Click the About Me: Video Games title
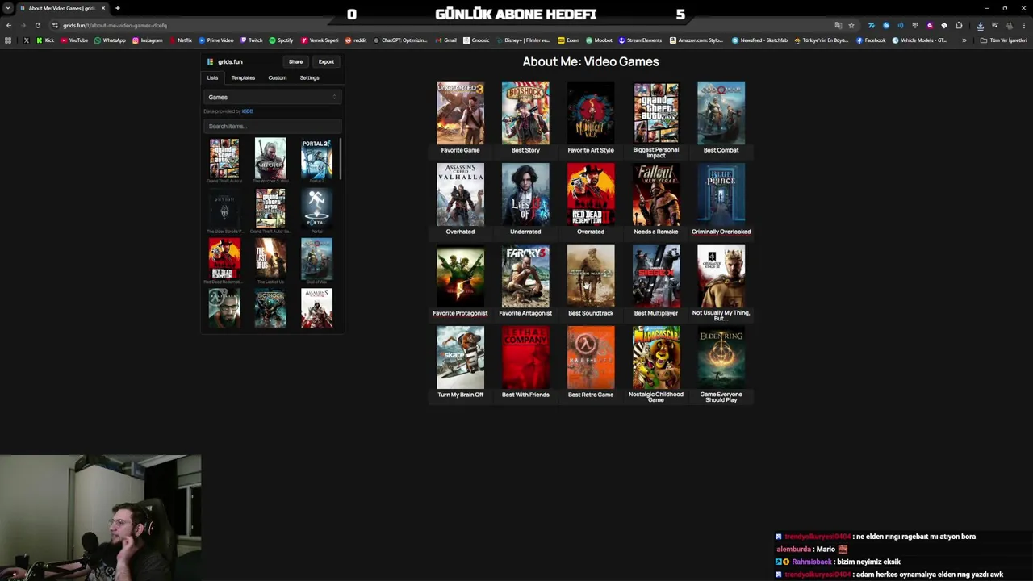This screenshot has width=1033, height=581. click(591, 61)
